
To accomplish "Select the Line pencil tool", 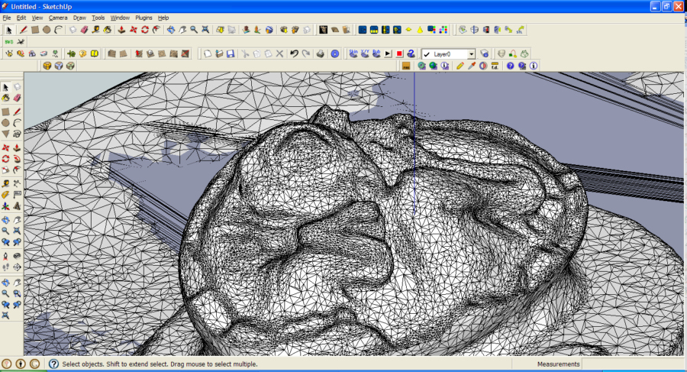I will 23,30.
